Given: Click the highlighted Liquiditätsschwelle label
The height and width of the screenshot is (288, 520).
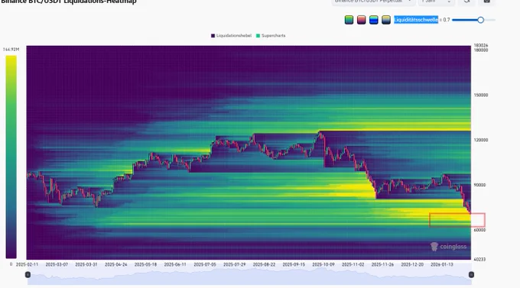Looking at the screenshot, I should click(416, 20).
